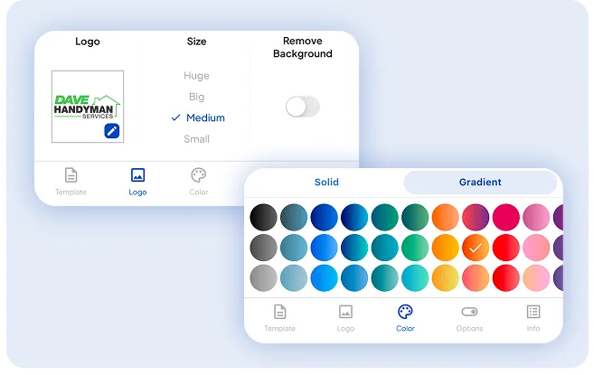
Task: Pick the pale steel-blue swatch in the bottom row
Action: tap(294, 278)
